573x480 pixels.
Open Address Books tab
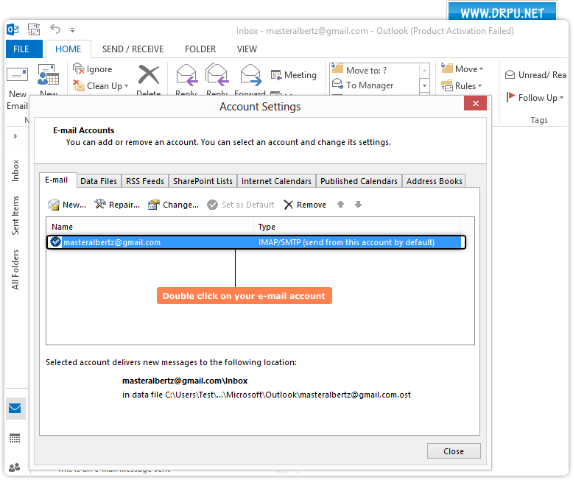[x=434, y=181]
